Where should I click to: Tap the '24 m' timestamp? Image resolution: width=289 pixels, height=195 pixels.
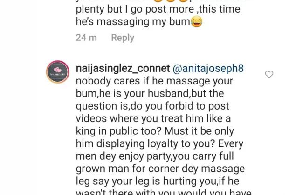coord(86,38)
